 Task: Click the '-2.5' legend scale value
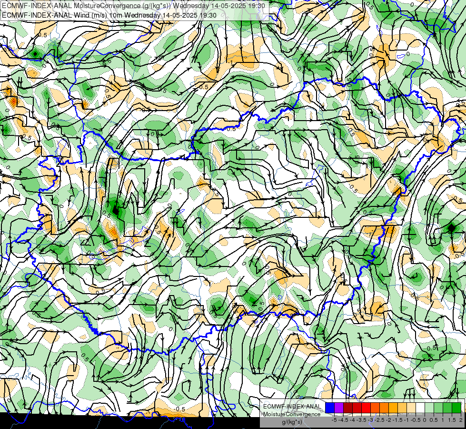point(379,420)
